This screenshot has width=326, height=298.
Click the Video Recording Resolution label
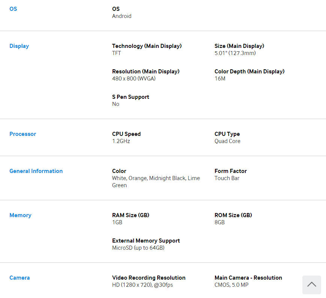pos(149,278)
